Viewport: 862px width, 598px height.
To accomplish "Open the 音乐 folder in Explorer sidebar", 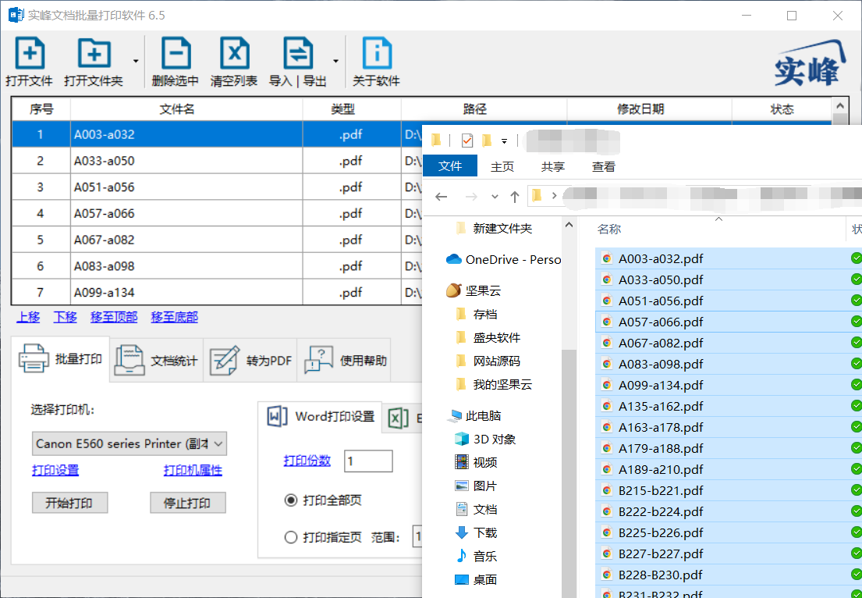I will pos(476,556).
